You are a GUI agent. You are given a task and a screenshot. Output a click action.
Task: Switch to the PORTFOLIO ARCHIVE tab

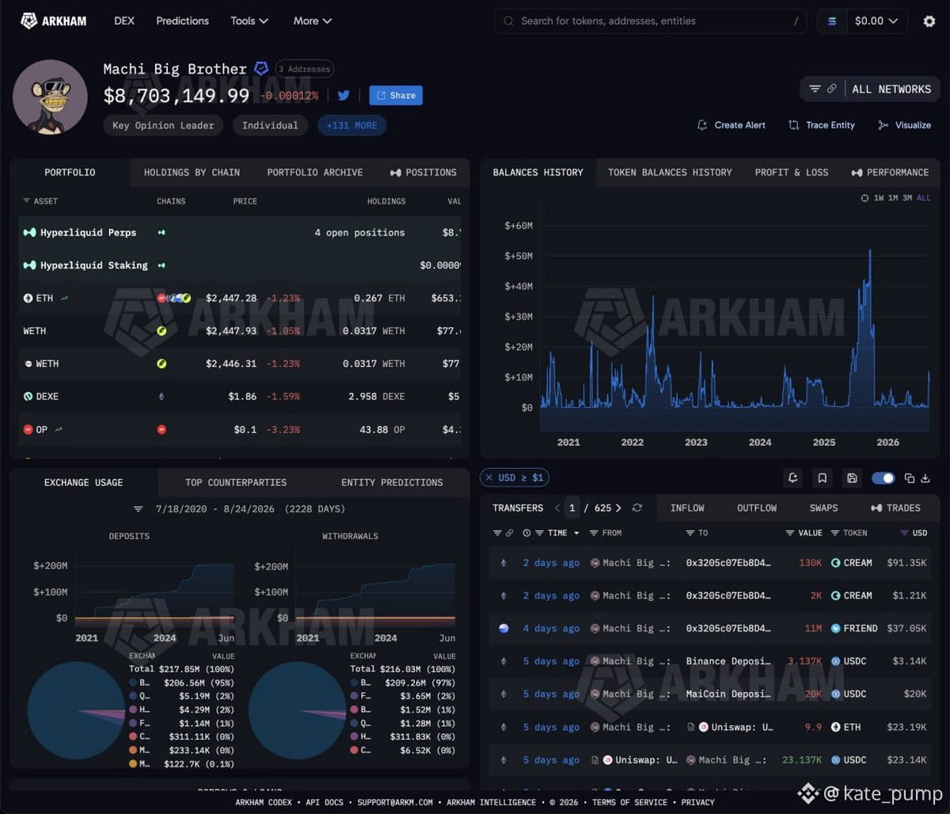click(x=315, y=172)
